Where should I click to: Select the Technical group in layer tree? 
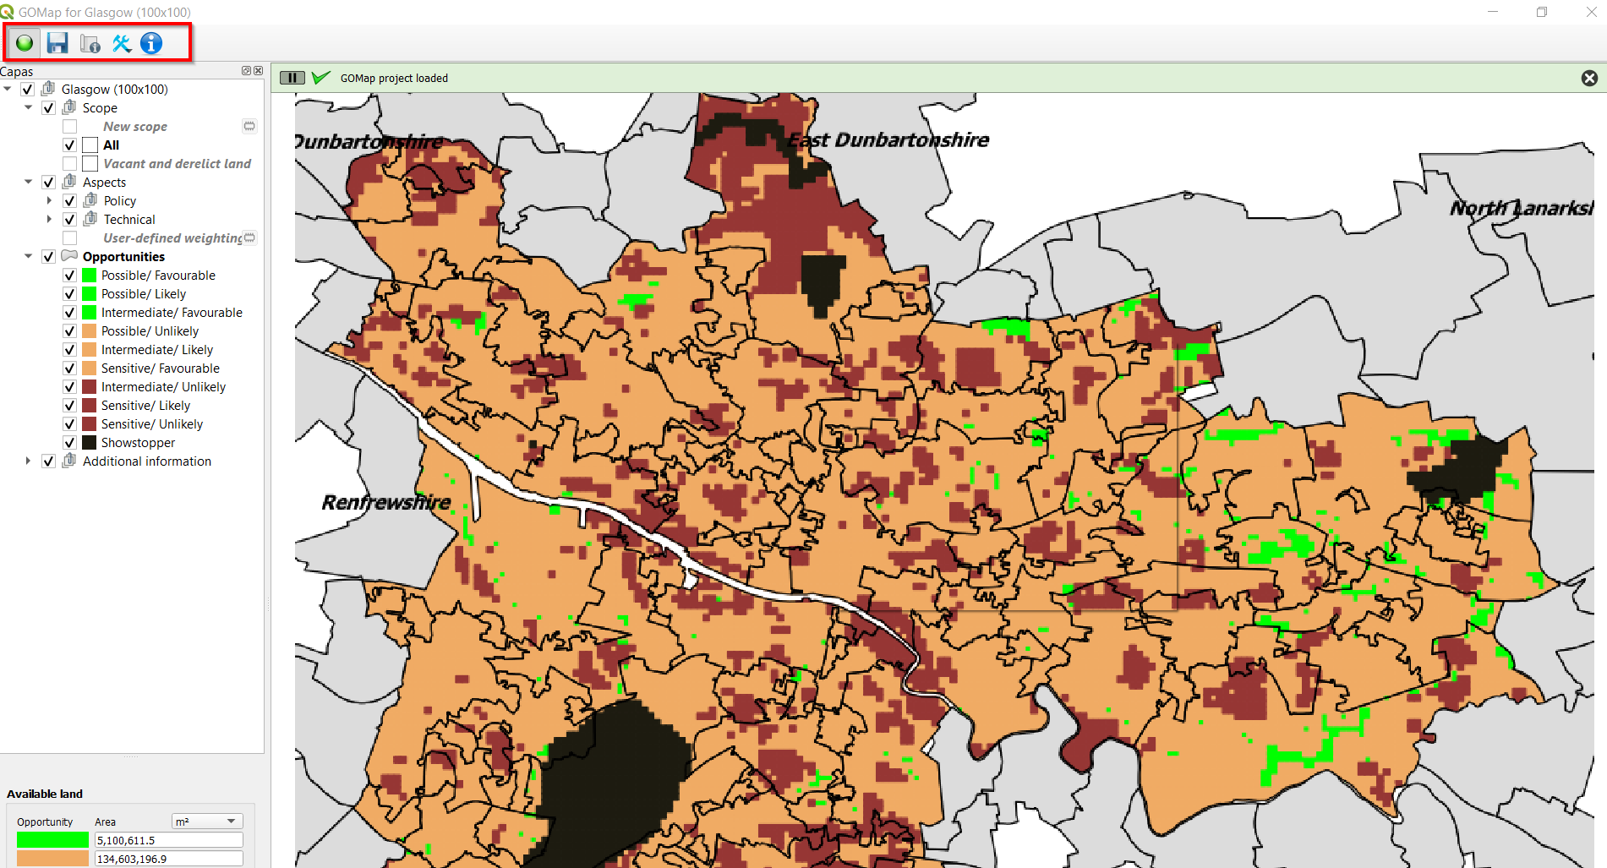click(129, 220)
